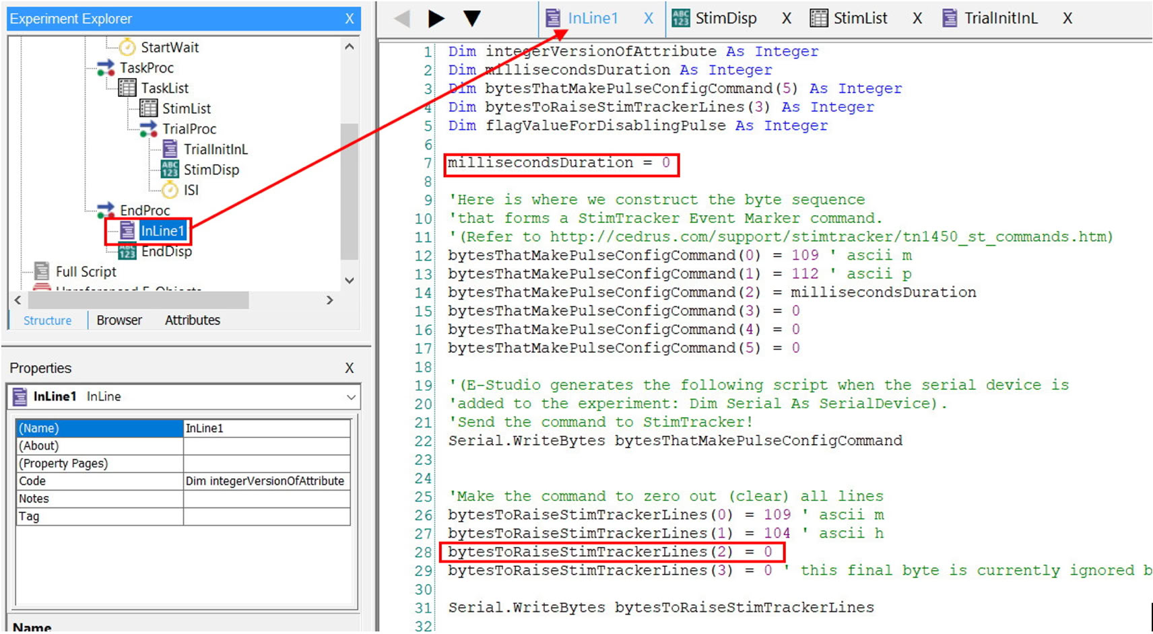Open the Full Script item
The image size is (1153, 634).
(x=85, y=272)
